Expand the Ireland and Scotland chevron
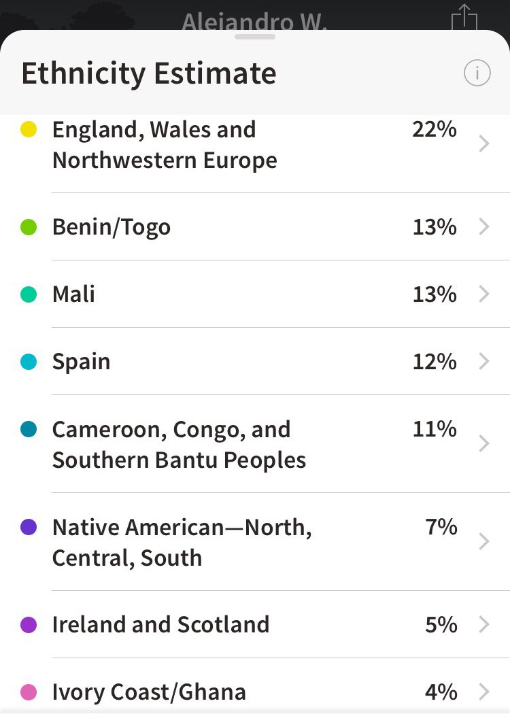The height and width of the screenshot is (714, 510). (484, 624)
